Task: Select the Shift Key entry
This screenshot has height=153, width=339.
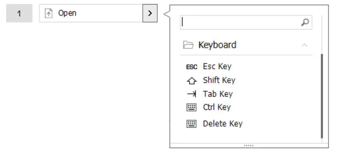Action: tap(219, 80)
